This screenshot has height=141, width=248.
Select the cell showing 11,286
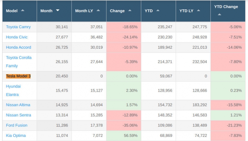[x=54, y=126]
